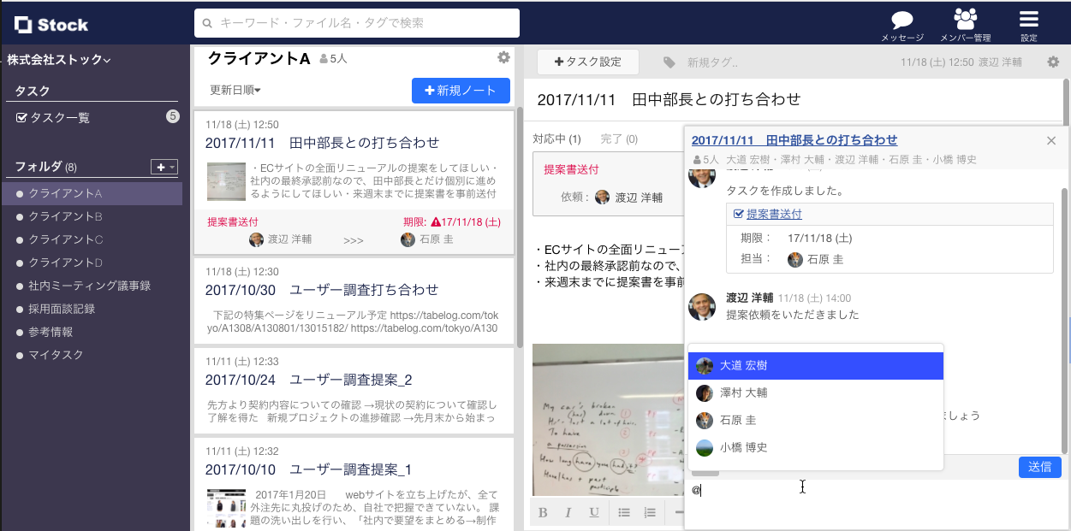Open the メッセージ messages panel icon
Screen dimensions: 1071x531
coord(902,19)
